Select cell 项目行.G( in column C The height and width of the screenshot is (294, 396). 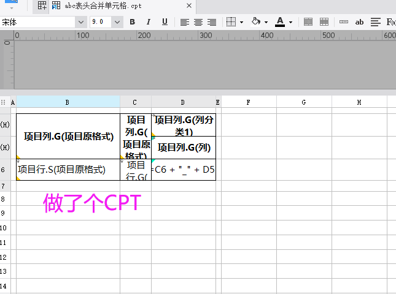point(136,170)
